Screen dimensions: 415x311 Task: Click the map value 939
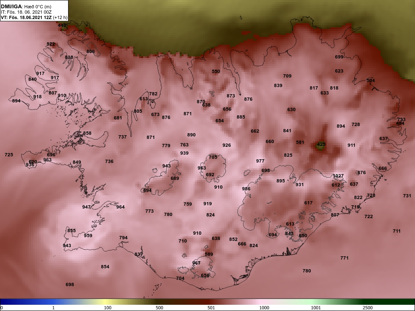click(x=184, y=153)
